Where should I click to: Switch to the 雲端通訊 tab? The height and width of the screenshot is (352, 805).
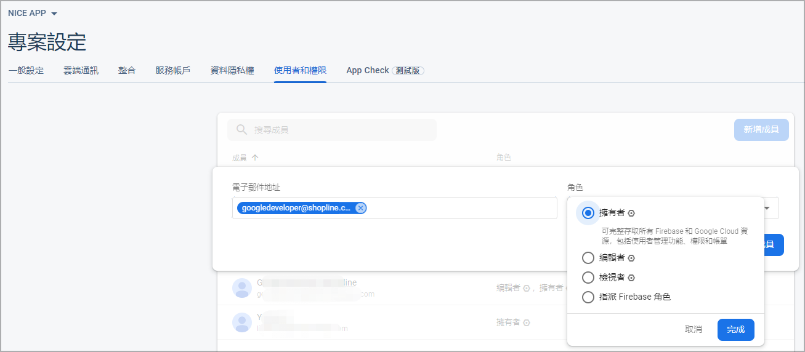pyautogui.click(x=81, y=70)
